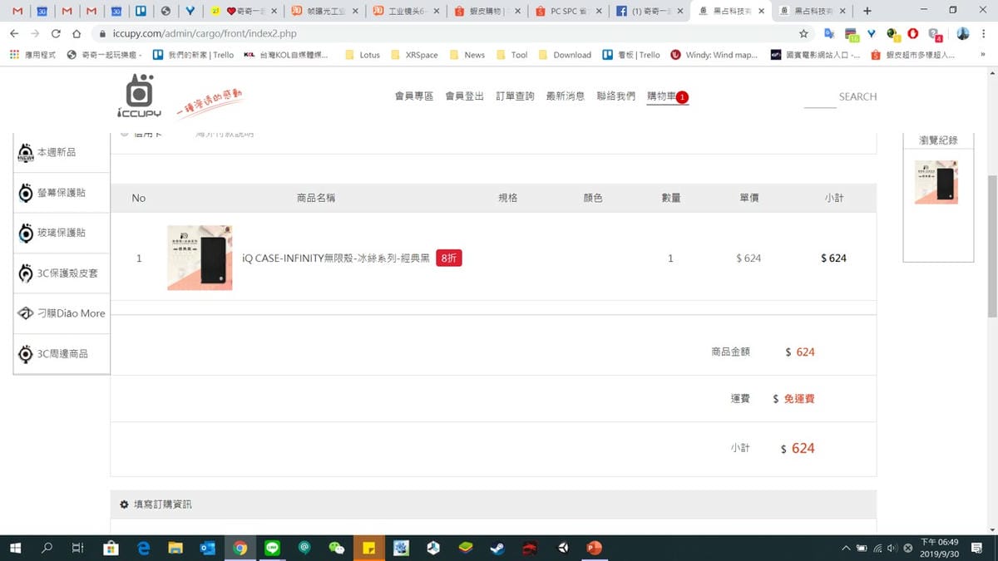Click the 填寫訂購資訊 section header

pyautogui.click(x=493, y=504)
